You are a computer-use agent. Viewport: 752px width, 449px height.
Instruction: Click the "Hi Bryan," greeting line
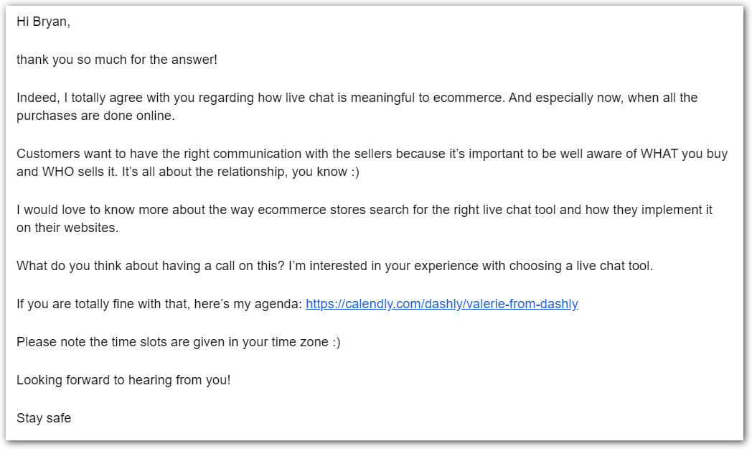pyautogui.click(x=43, y=22)
